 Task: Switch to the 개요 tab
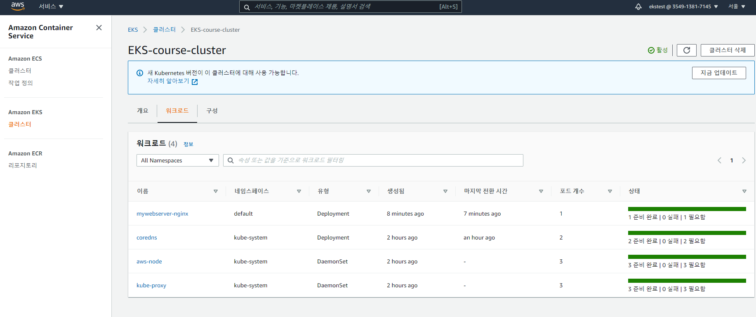click(143, 110)
